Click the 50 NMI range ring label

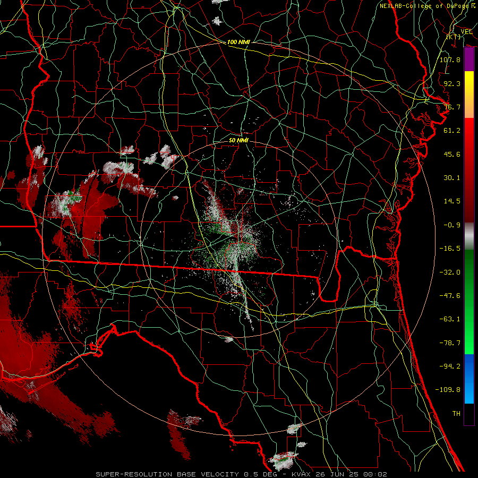[238, 140]
